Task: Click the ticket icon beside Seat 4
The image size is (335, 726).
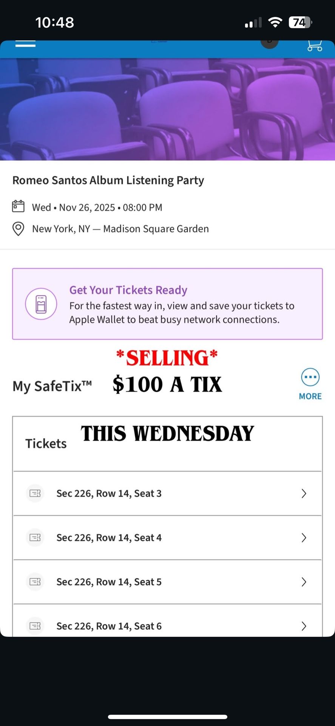Action: pyautogui.click(x=35, y=537)
